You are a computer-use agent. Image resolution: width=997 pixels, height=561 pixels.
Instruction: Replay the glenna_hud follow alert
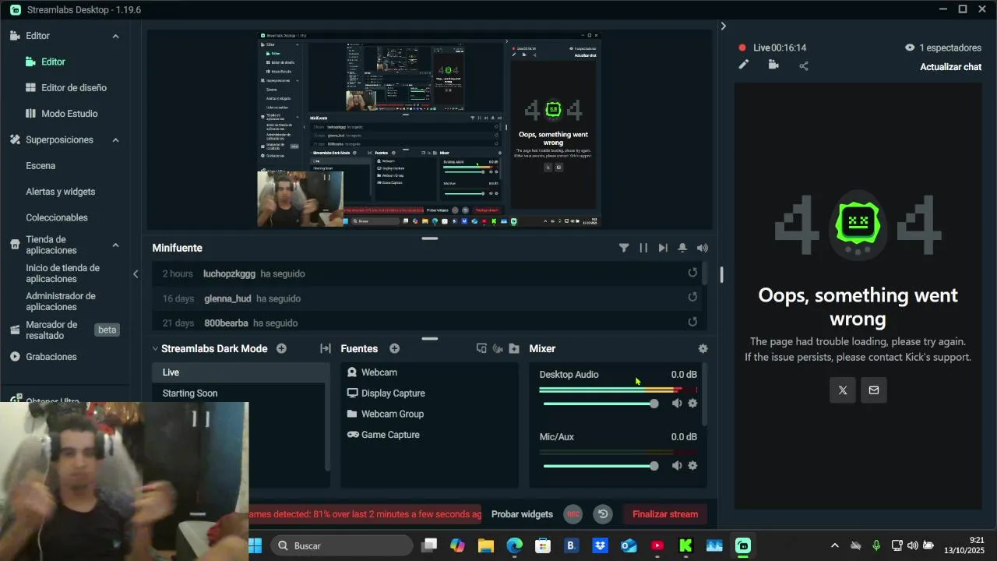tap(692, 297)
